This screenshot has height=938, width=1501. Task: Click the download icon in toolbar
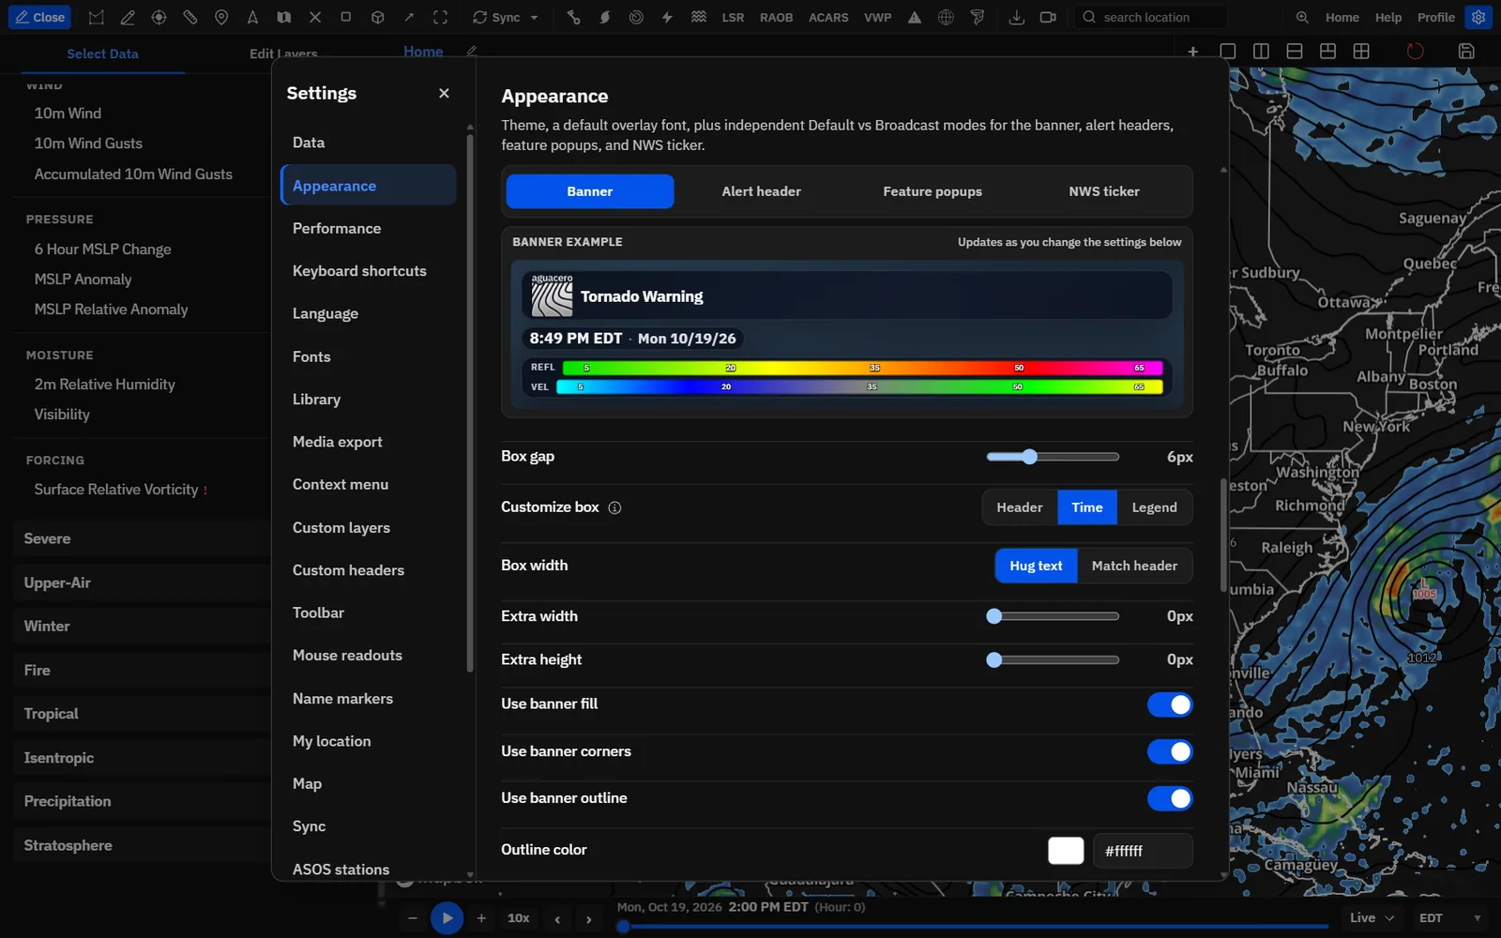[x=1016, y=17]
